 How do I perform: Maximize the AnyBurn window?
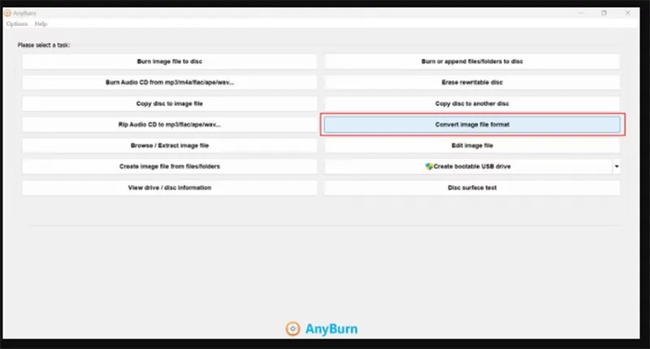coord(604,13)
